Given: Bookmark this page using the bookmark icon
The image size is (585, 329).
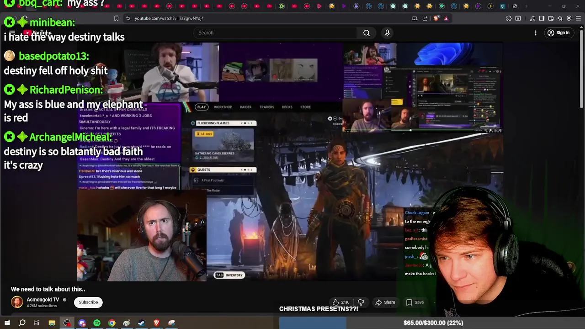Looking at the screenshot, I should tap(116, 18).
